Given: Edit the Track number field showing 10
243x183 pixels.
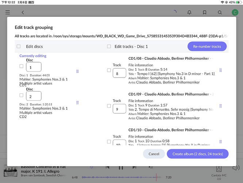Looking at the screenshot, I should pyautogui.click(x=119, y=143).
